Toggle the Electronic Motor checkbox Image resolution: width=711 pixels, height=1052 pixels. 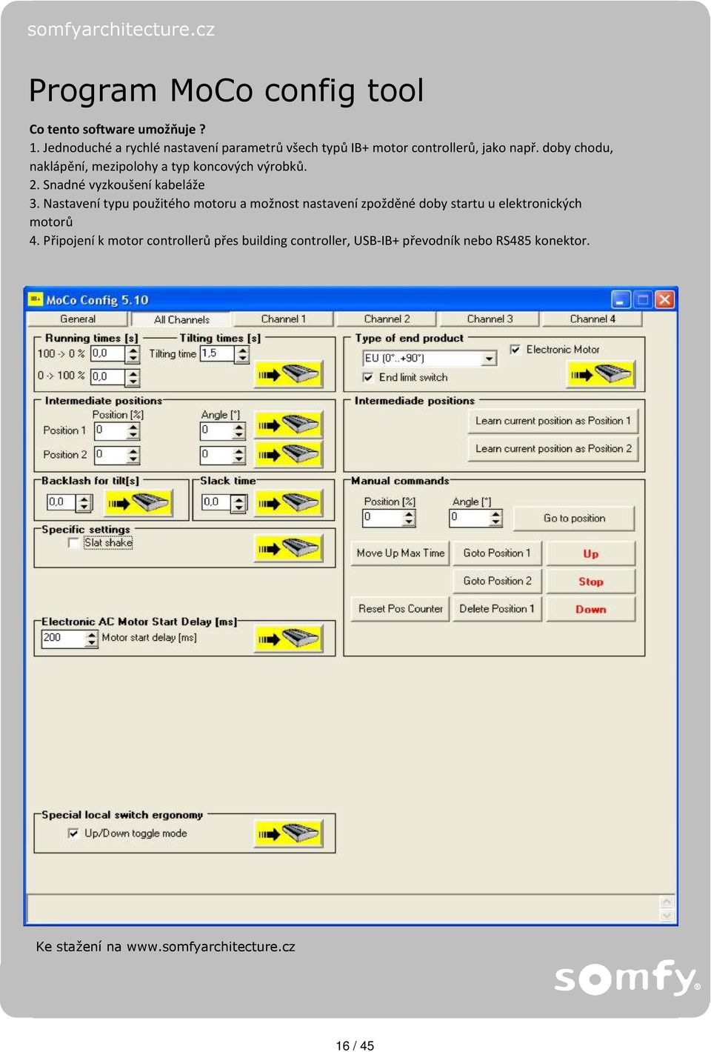[515, 349]
